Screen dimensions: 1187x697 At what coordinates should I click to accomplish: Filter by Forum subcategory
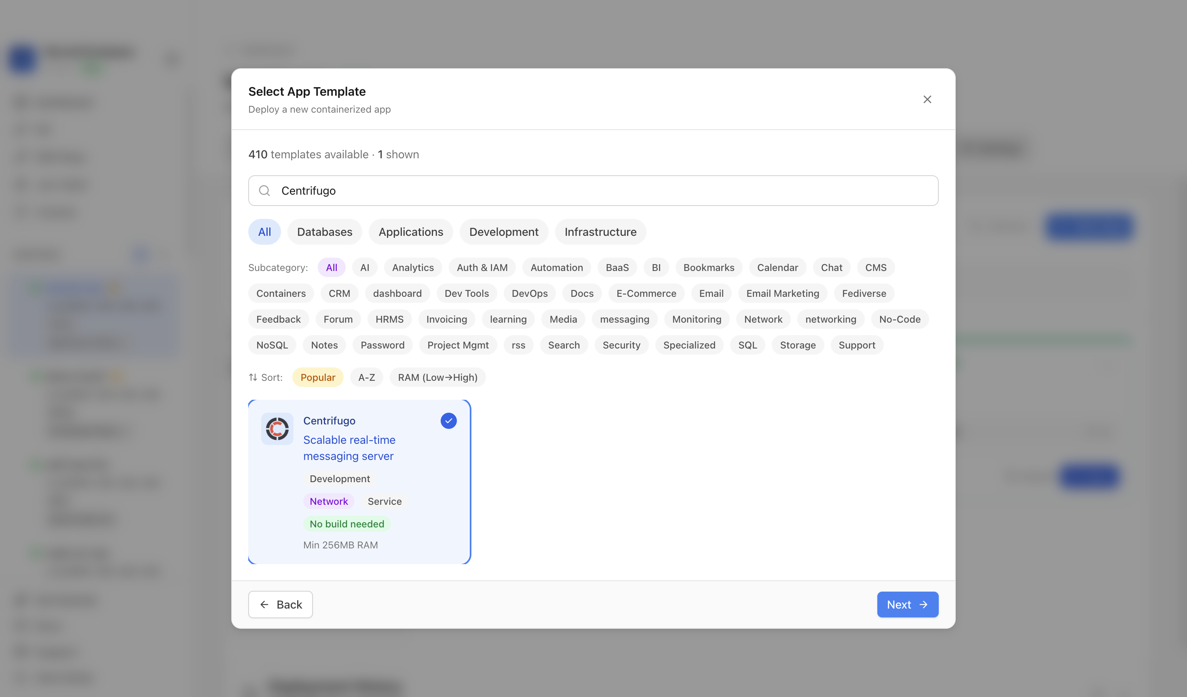[338, 319]
